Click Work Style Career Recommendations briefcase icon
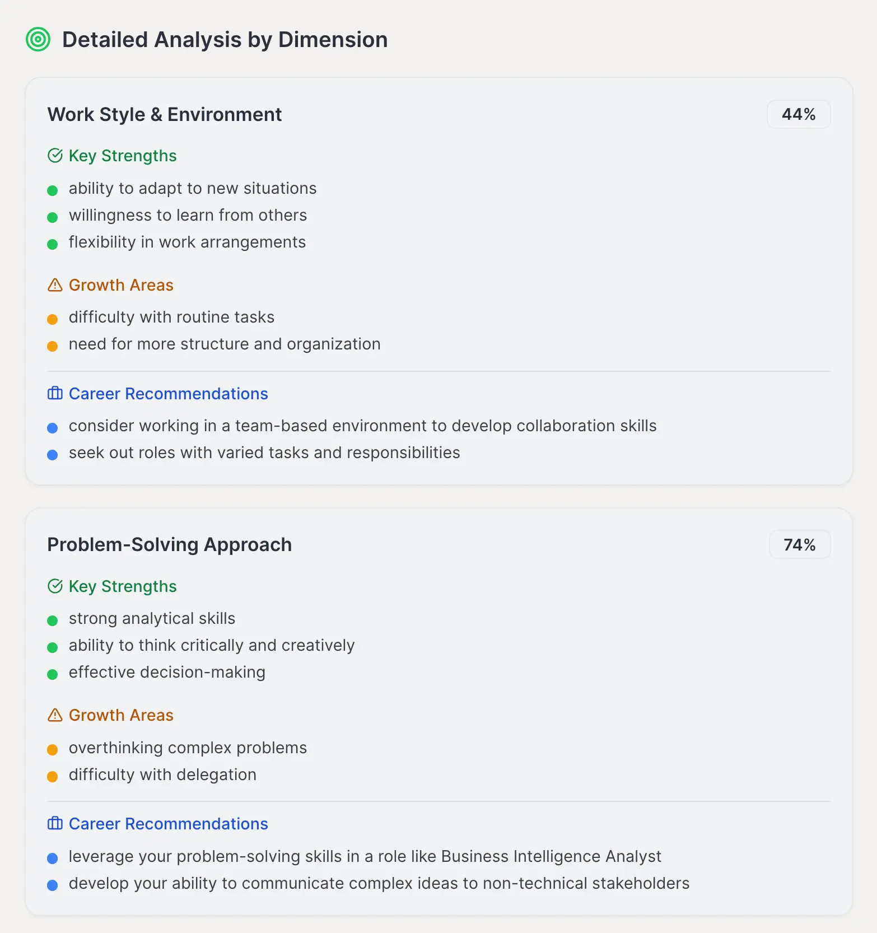The height and width of the screenshot is (933, 877). [x=55, y=394]
